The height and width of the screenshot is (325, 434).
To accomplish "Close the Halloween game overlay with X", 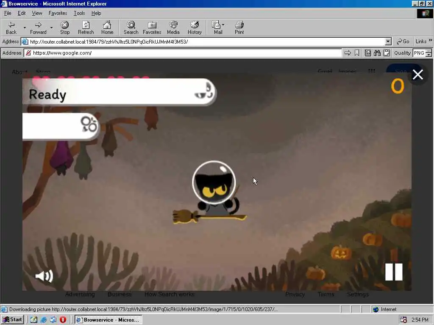I will [417, 74].
